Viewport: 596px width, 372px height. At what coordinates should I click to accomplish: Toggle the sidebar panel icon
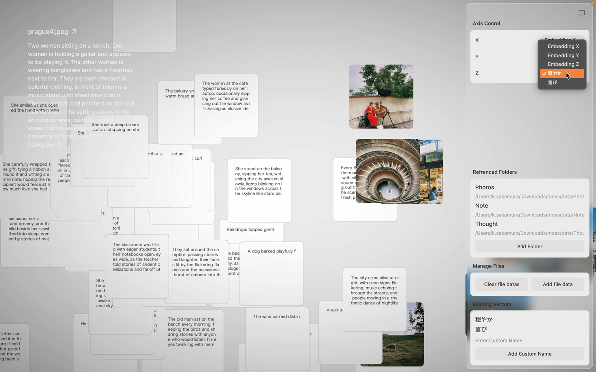[x=582, y=13]
